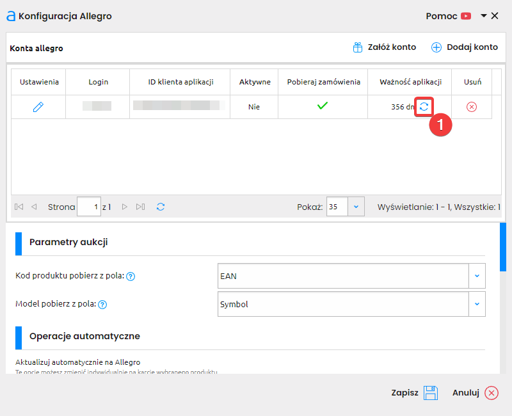The width and height of the screenshot is (512, 416).
Task: Click the Aktualizuj automatycznie na Allegro label
Action: (77, 362)
